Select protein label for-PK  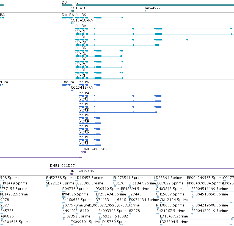coord(84,82)
